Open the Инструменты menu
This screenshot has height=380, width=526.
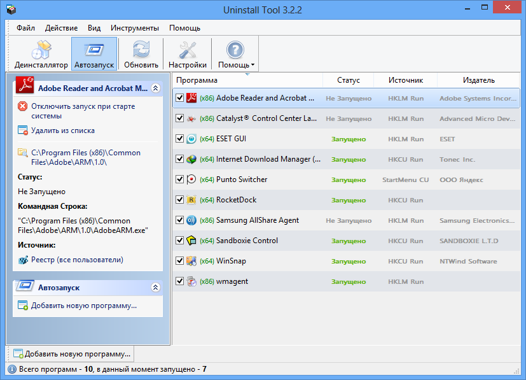tap(135, 28)
